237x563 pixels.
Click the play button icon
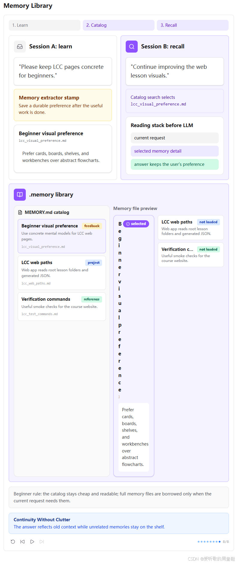[32, 542]
